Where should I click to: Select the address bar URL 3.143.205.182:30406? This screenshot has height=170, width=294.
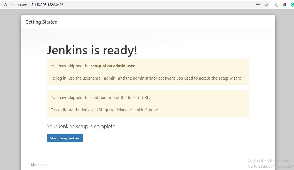pyautogui.click(x=47, y=4)
